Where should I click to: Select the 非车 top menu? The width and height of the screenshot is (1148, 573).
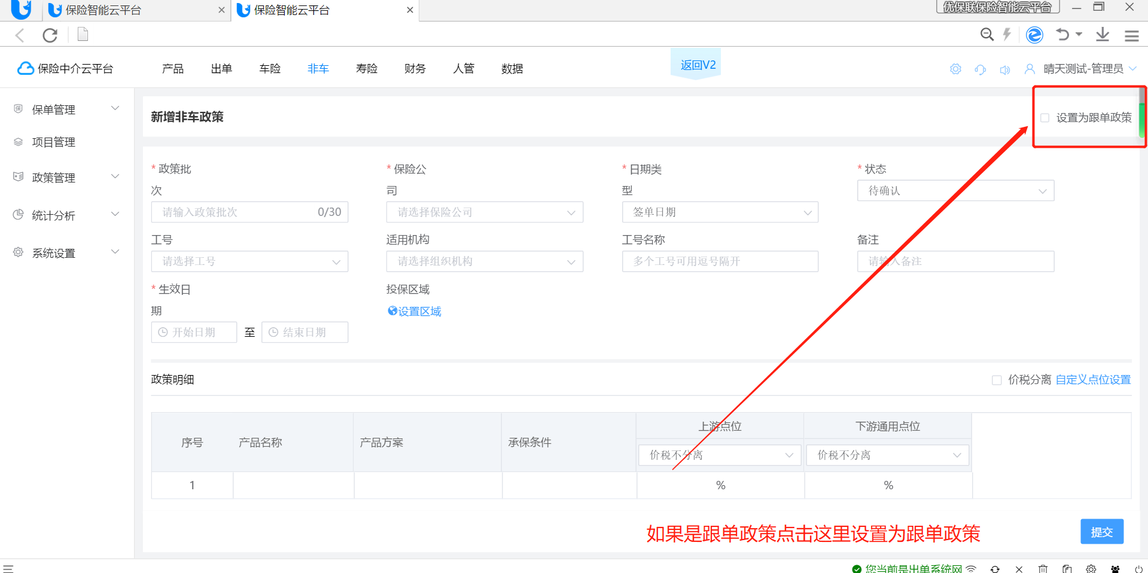tap(318, 69)
